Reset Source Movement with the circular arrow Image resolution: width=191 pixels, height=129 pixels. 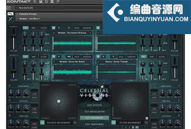[75, 123]
